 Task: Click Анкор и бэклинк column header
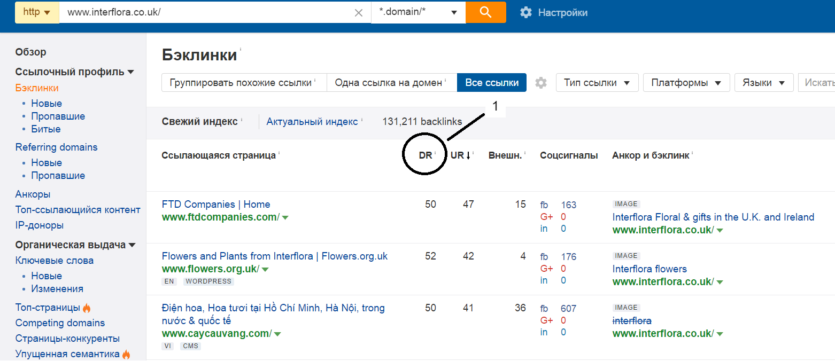(651, 155)
